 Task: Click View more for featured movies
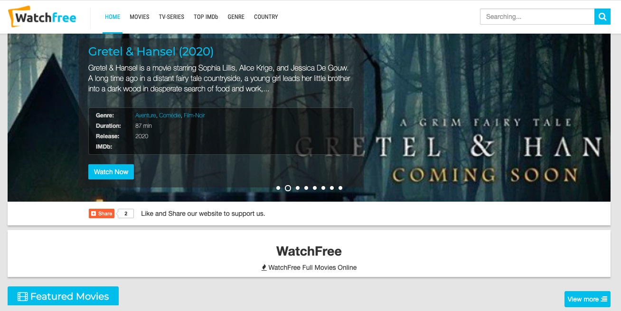pos(587,299)
